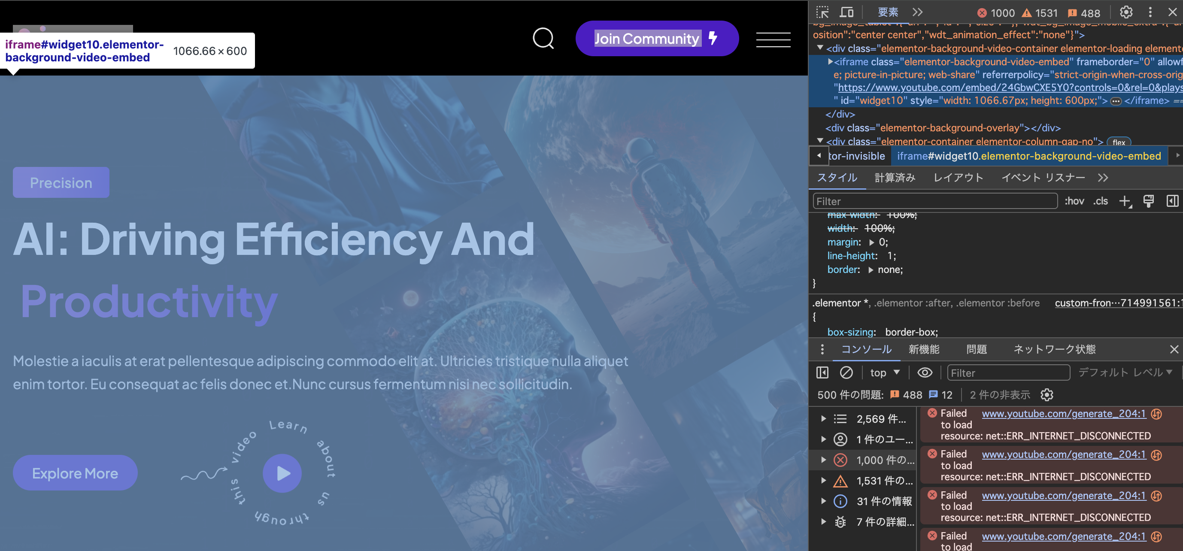
Task: Select the elementor-background-overlay div node
Action: point(943,127)
